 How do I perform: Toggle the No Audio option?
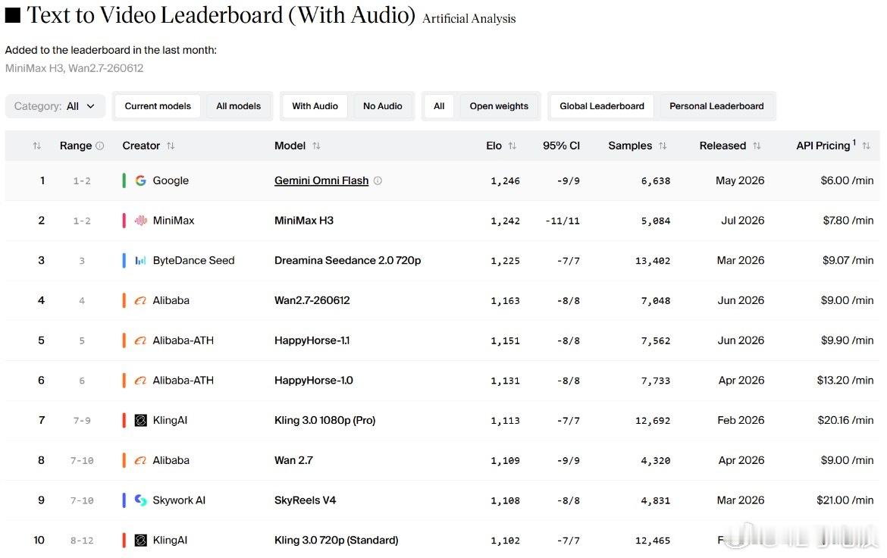pos(382,106)
